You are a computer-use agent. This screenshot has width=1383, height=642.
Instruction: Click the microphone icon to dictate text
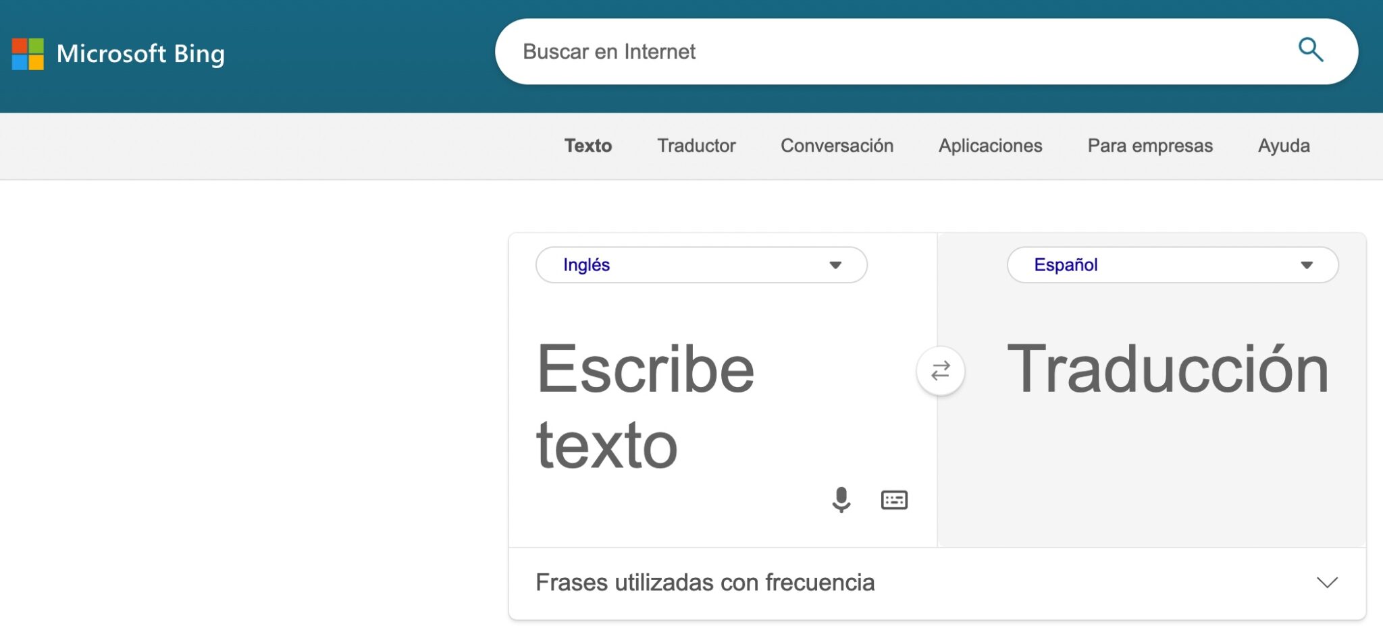(841, 500)
